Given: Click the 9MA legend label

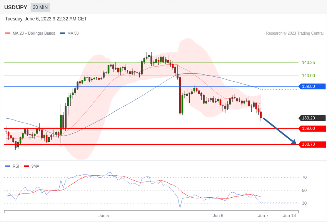Looking at the screenshot, I should point(35,166).
